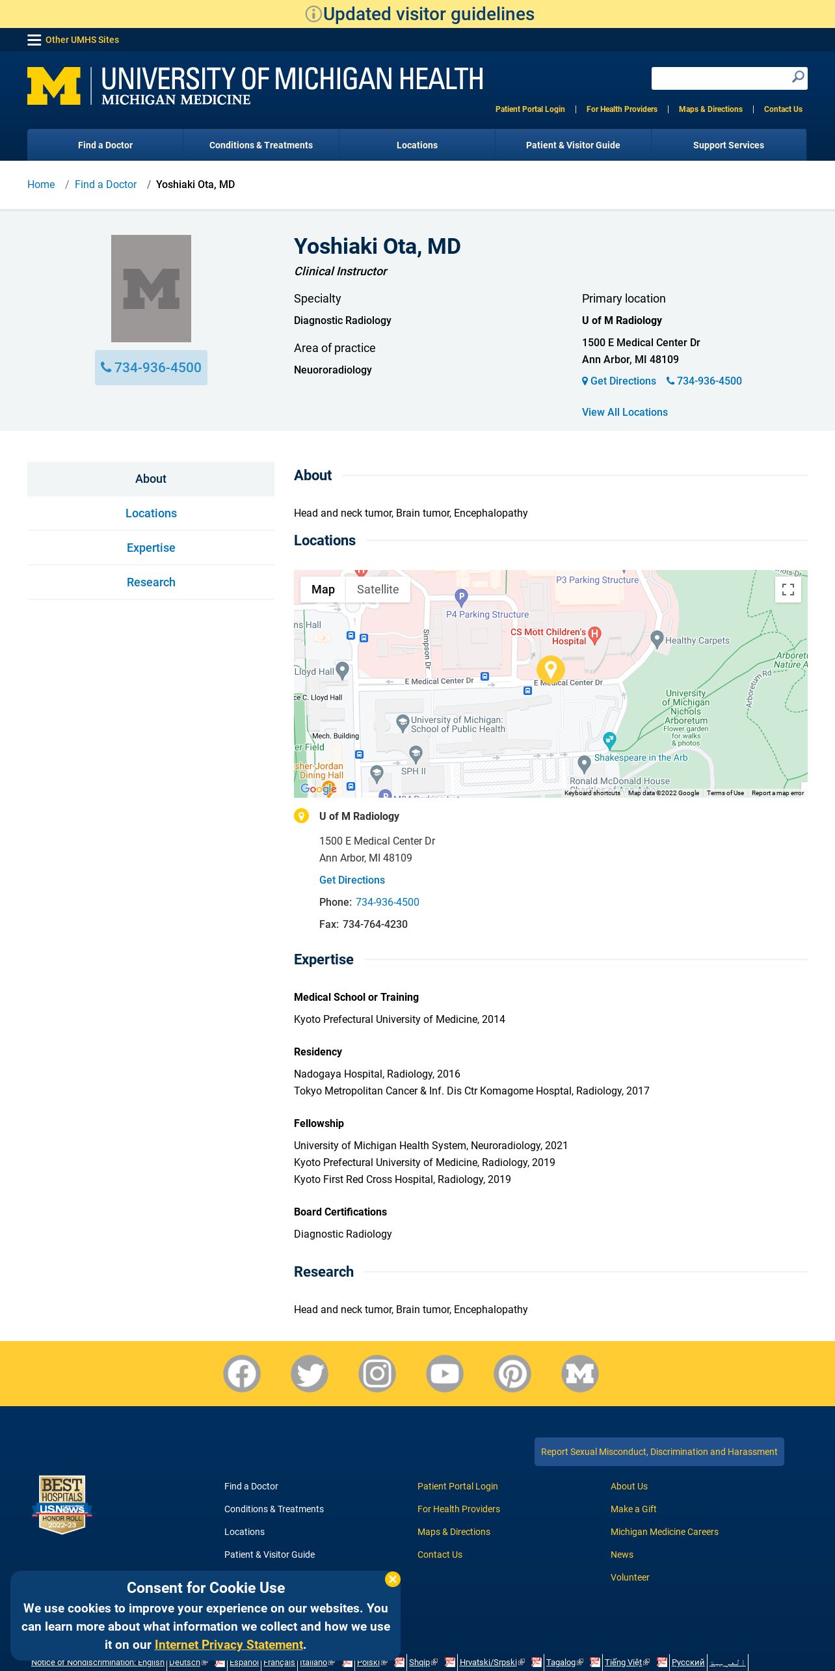The width and height of the screenshot is (835, 1671).
Task: Open the map's Terms of Use link
Action: click(725, 793)
